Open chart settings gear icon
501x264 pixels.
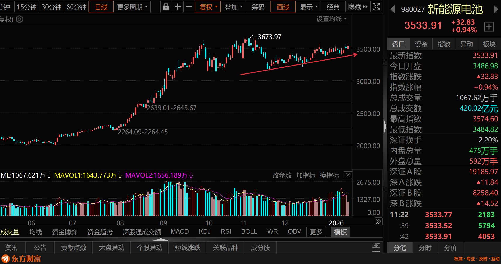(x=20, y=19)
